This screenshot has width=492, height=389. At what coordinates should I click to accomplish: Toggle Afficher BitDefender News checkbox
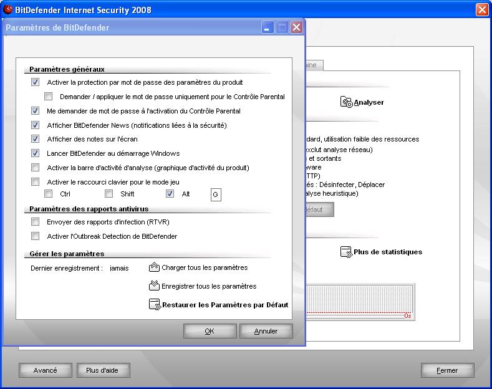(x=35, y=125)
